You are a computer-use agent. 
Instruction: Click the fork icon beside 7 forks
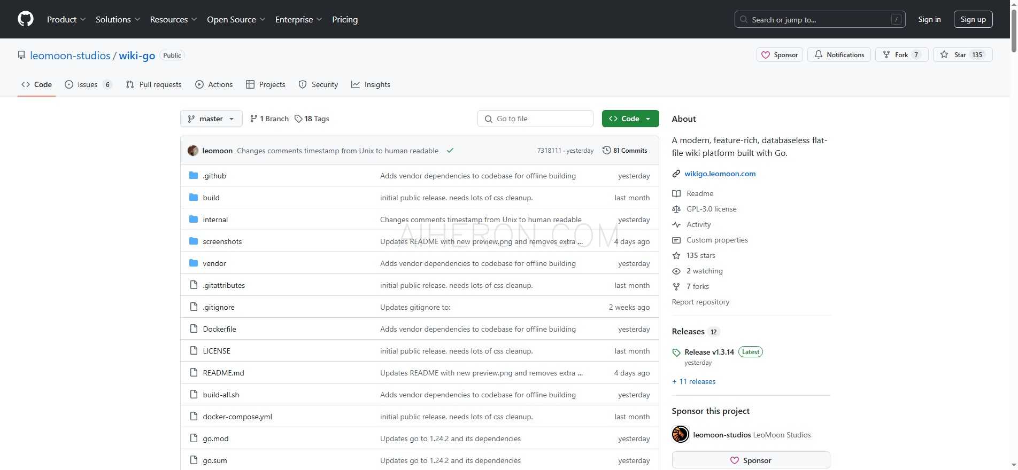click(x=676, y=286)
